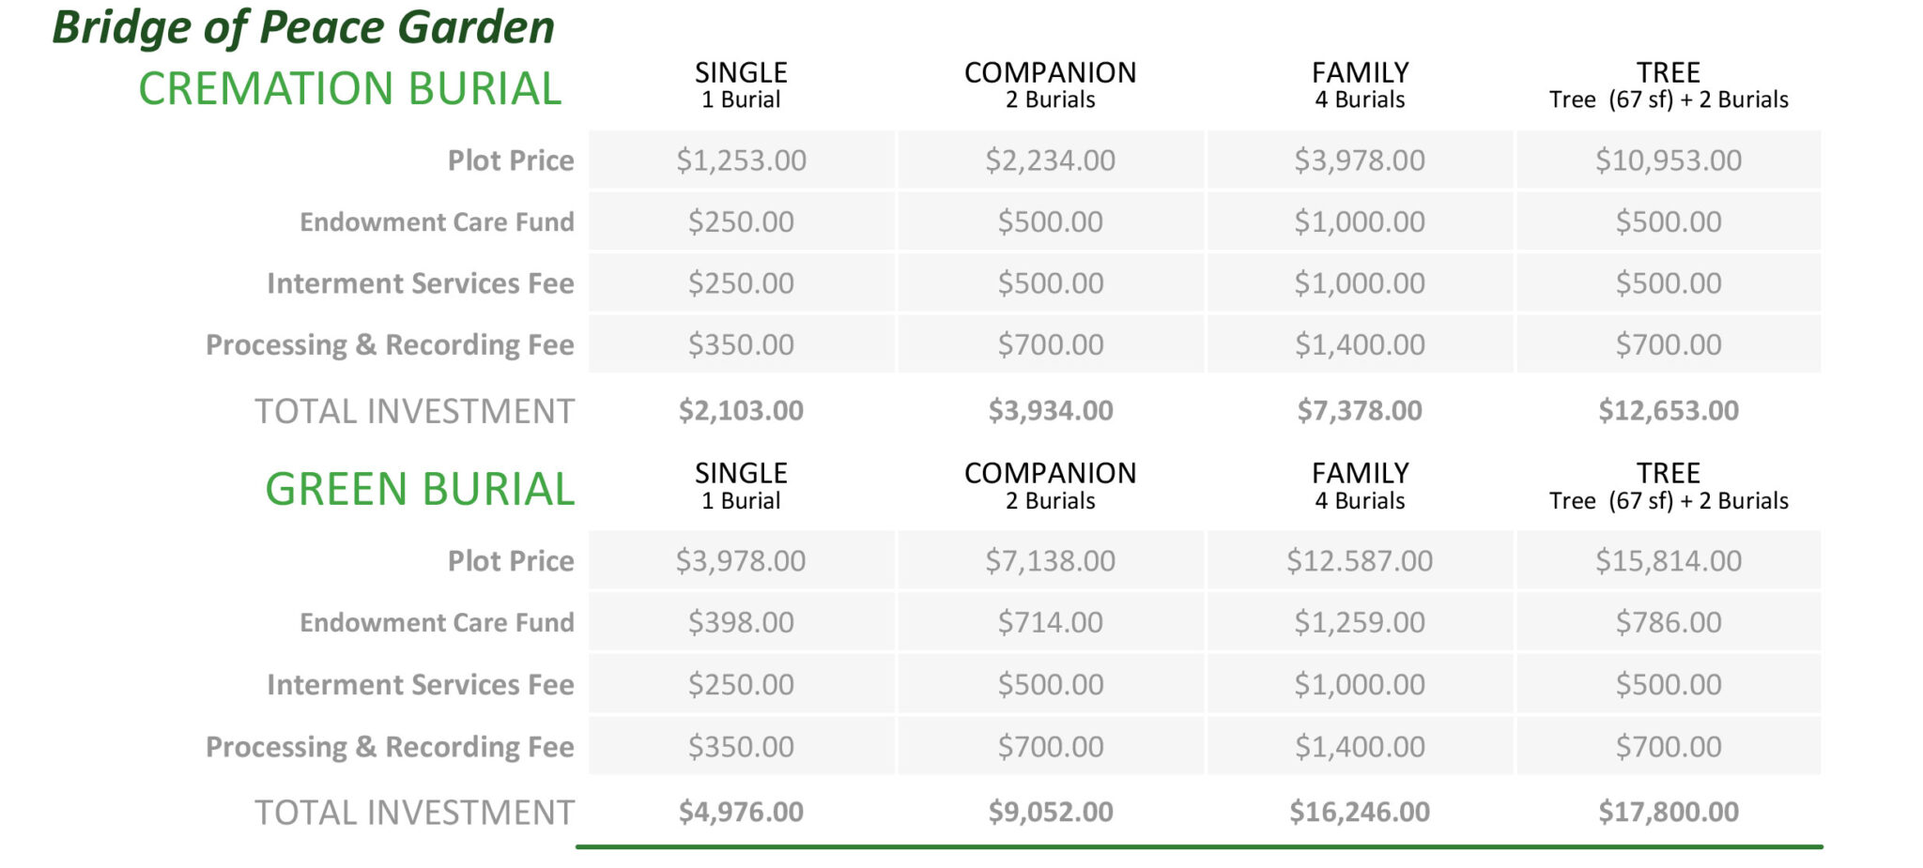Viewport: 1923px width, 868px height.
Task: Select the Green Burial Family plot price $12.587.00
Action: coord(1359,561)
